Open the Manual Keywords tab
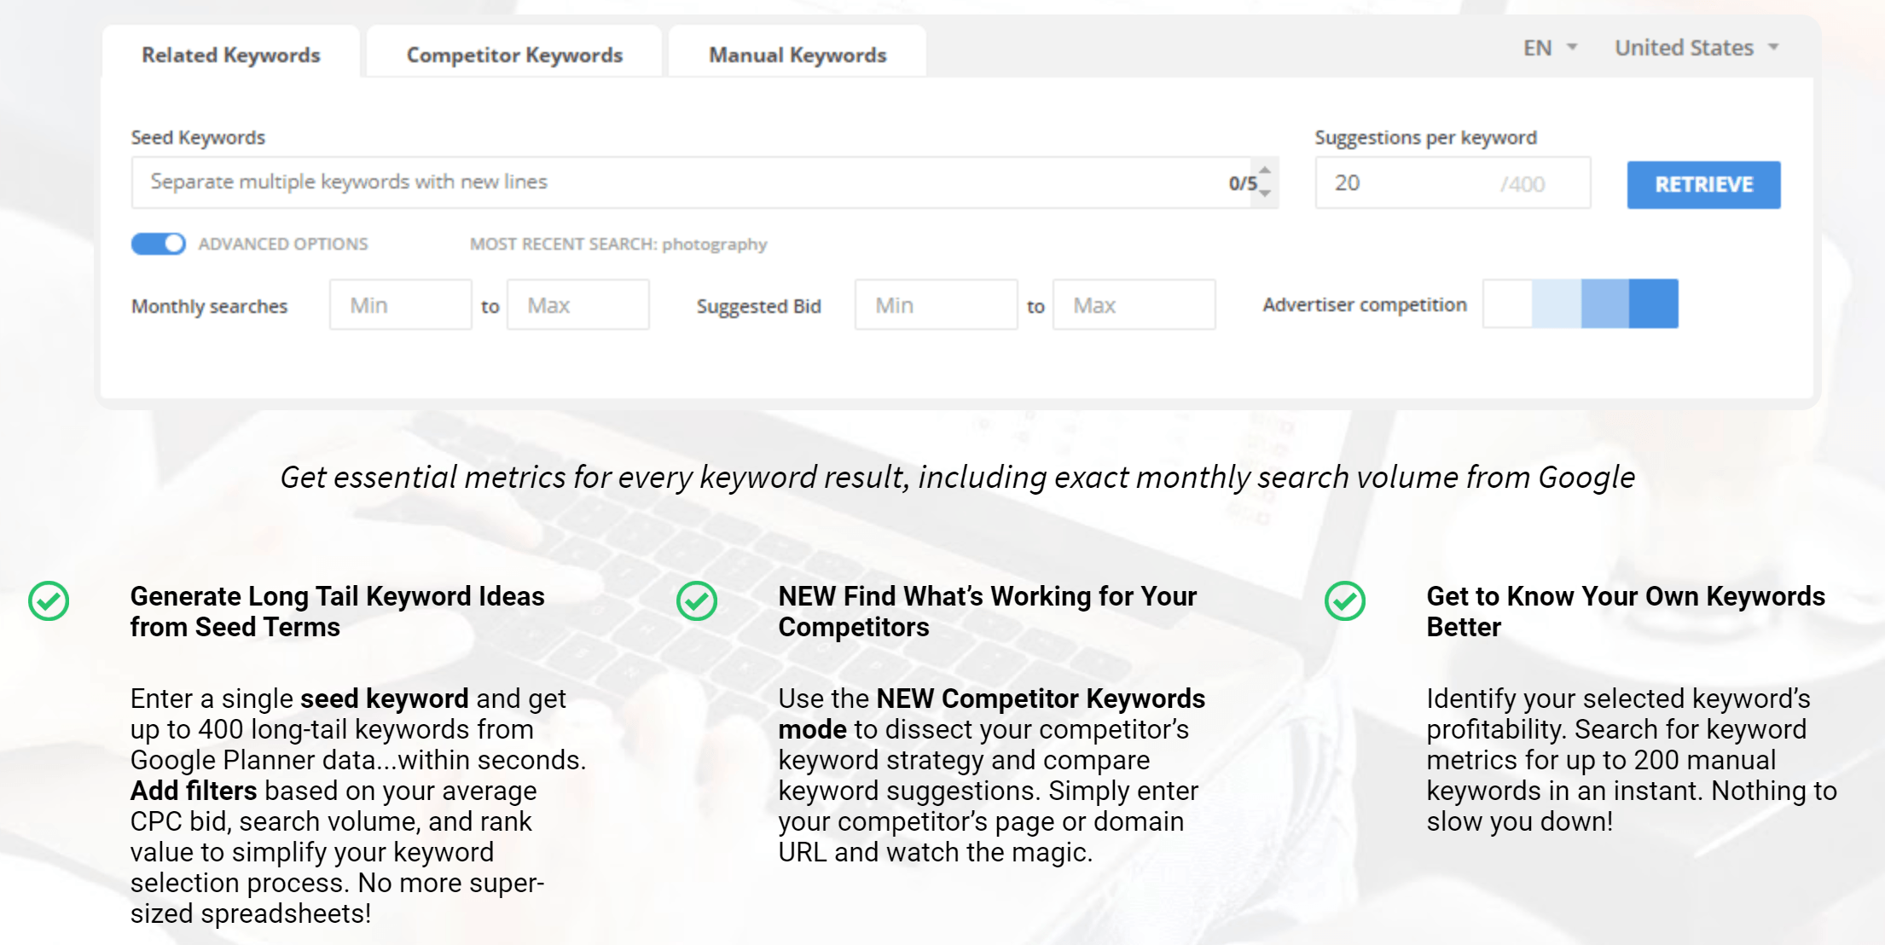Viewport: 1885px width, 945px height. [x=797, y=55]
